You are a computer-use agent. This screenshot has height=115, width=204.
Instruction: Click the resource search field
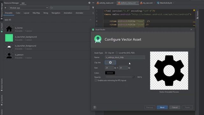pyautogui.click(x=69, y=8)
